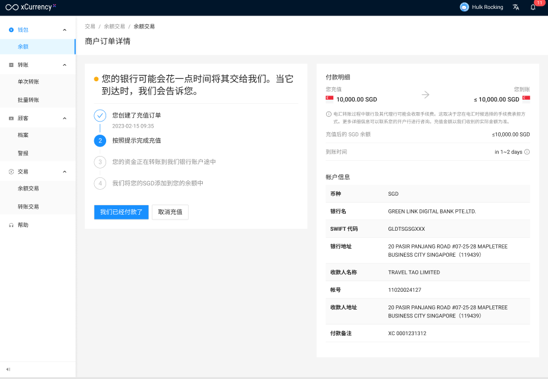Open 单次转账 menu item
This screenshot has height=379, width=548.
tap(28, 82)
